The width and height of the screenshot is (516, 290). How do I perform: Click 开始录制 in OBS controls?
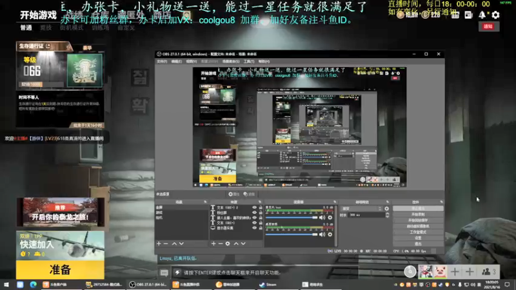pyautogui.click(x=418, y=215)
